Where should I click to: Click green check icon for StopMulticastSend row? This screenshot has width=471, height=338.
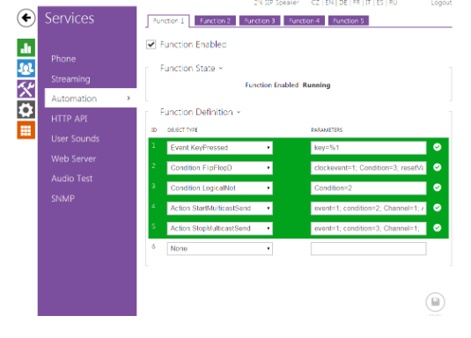[437, 227]
